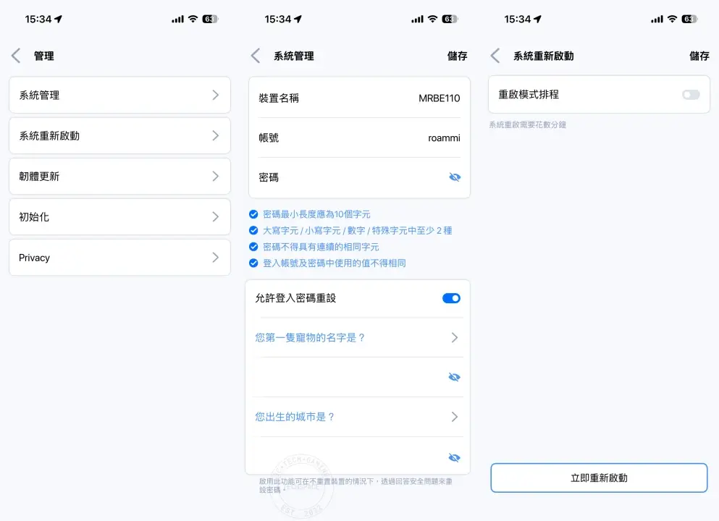Show password using eye icon in 密碼 row

tap(454, 177)
